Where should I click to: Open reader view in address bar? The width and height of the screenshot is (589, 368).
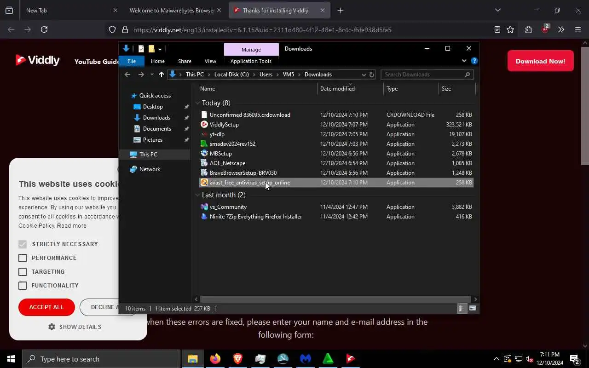pyautogui.click(x=497, y=29)
